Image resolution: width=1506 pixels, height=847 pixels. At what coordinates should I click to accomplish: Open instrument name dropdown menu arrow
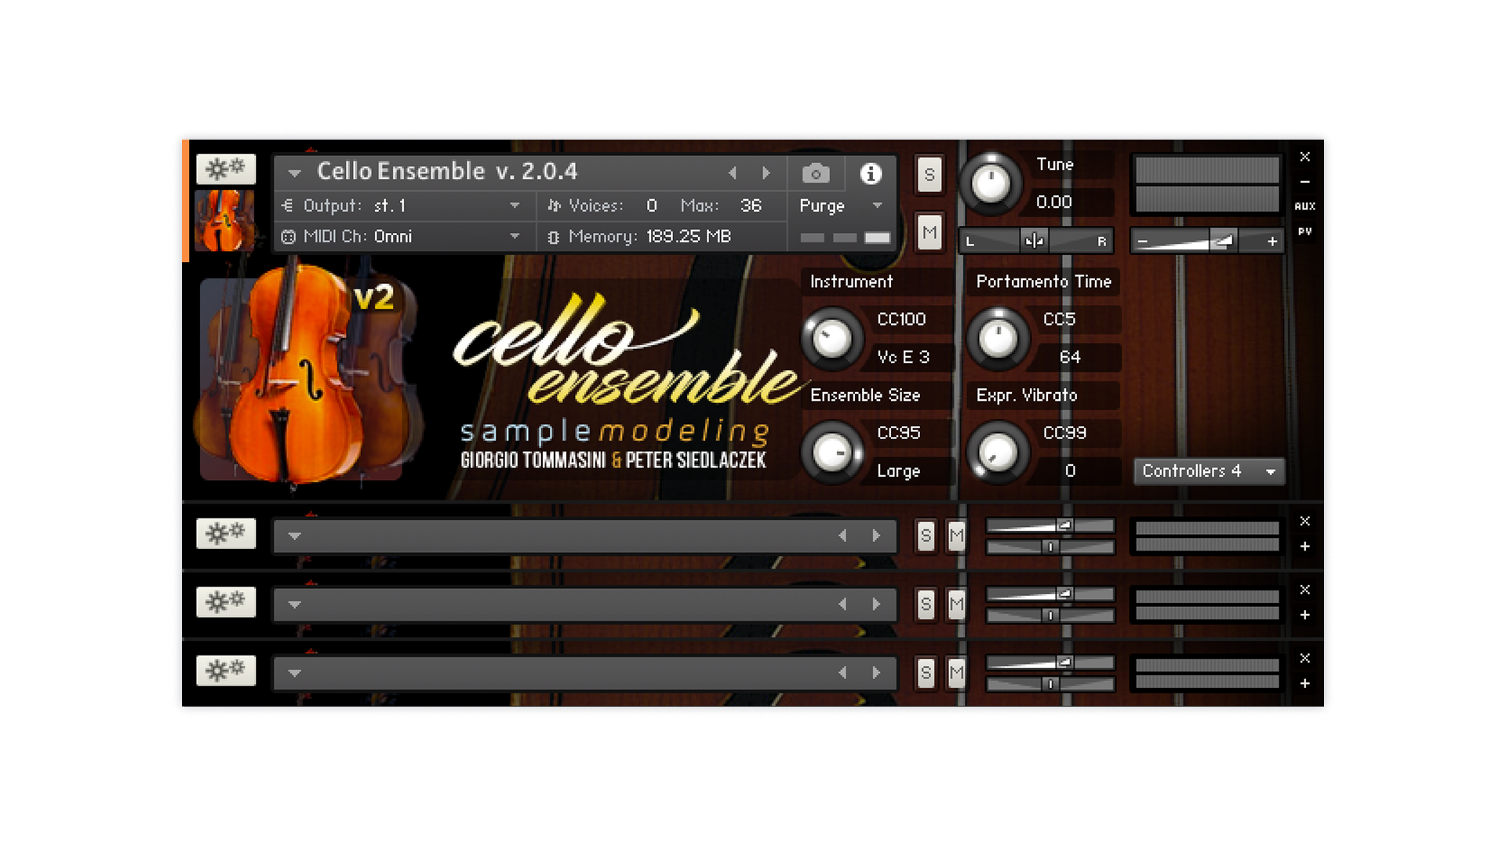click(x=294, y=173)
